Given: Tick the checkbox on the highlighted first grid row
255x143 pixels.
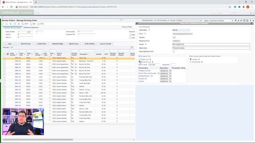Looking at the screenshot, I should 4,58.
